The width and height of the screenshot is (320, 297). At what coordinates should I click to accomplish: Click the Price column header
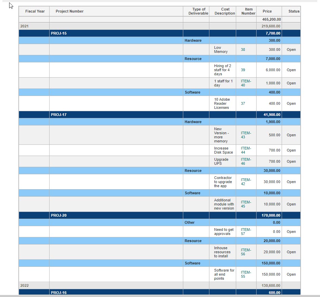(267, 11)
